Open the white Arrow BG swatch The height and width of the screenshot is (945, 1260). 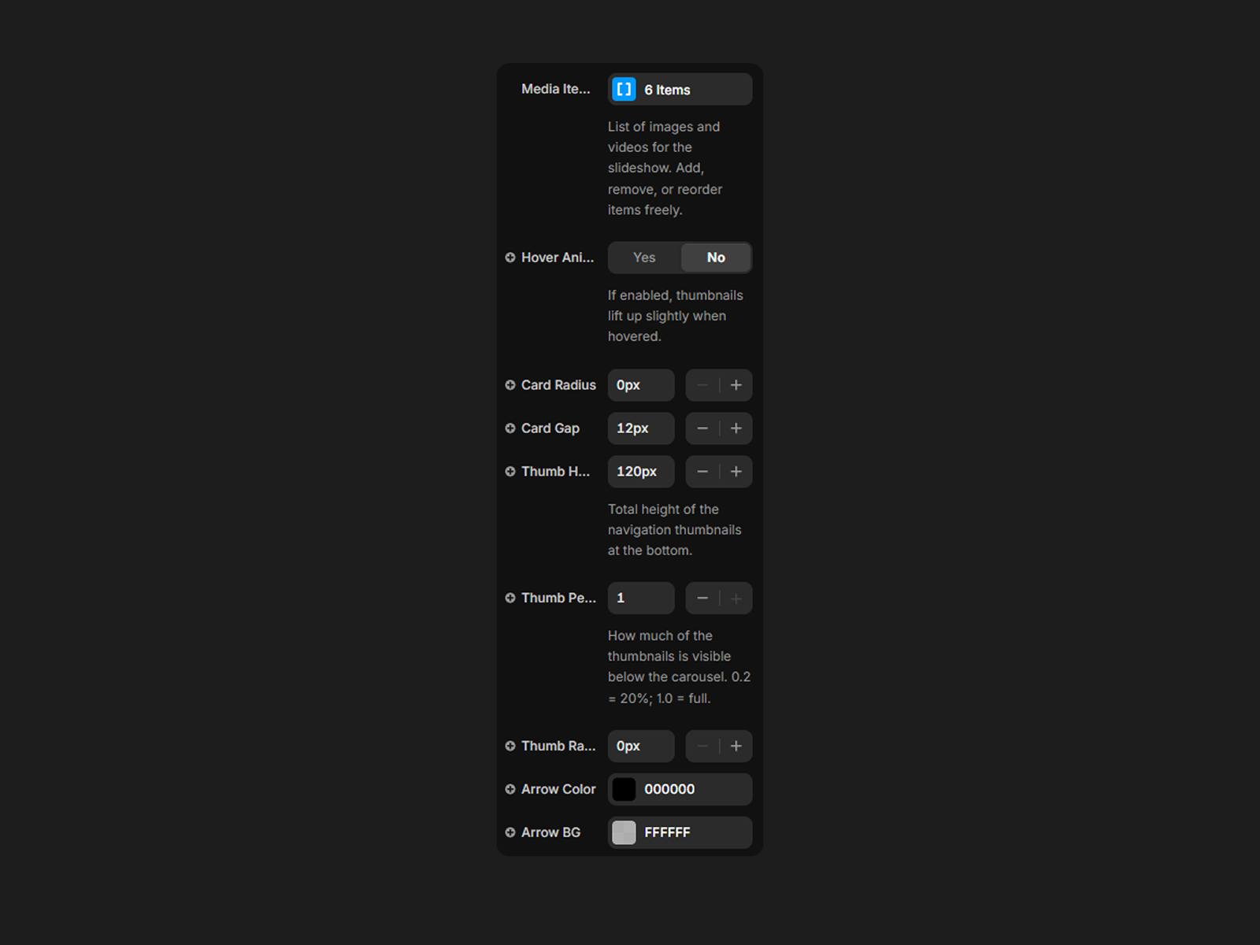tap(624, 832)
